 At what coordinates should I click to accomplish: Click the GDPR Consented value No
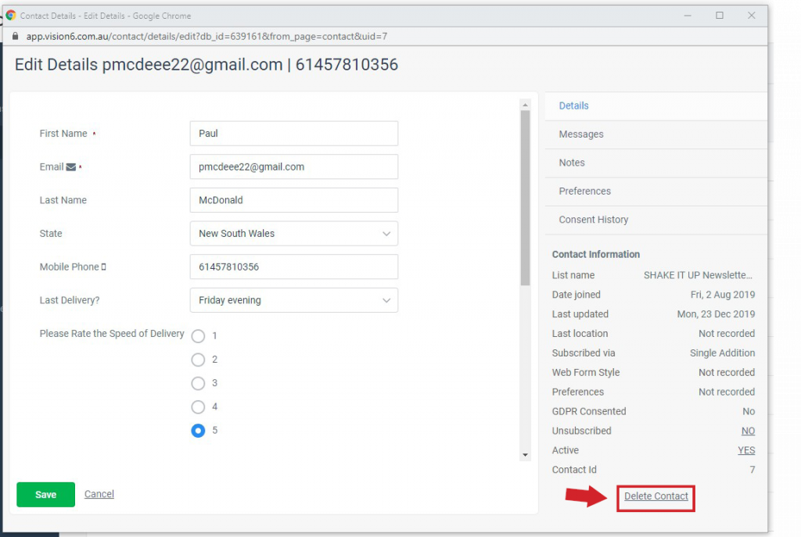(749, 411)
